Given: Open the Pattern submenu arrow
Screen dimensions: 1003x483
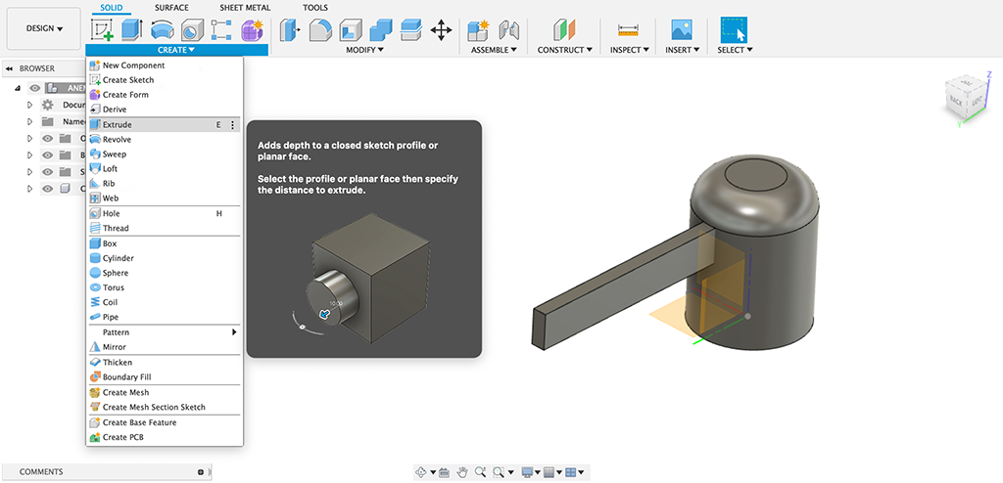Looking at the screenshot, I should tap(234, 332).
